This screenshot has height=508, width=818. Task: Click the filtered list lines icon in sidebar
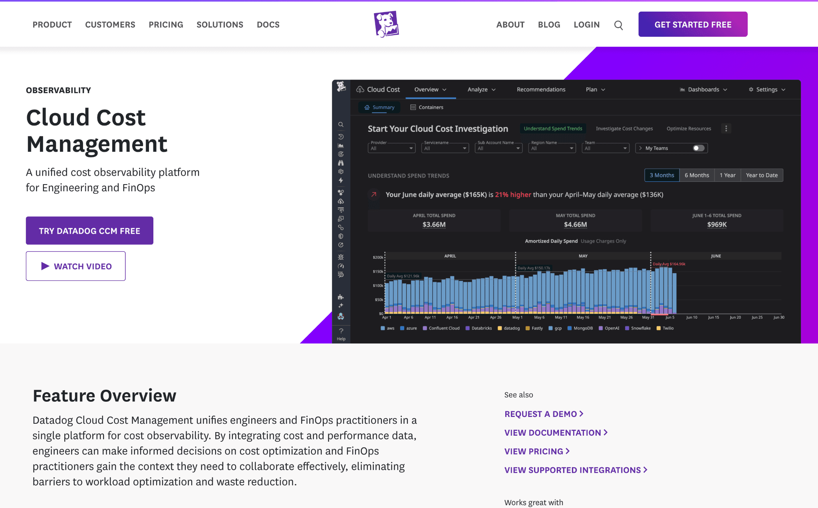(x=341, y=210)
